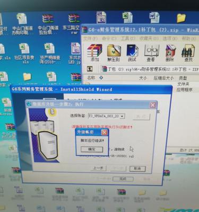Close the 升级帐套 error message box
This screenshot has height=212, width=199.
tap(105, 132)
